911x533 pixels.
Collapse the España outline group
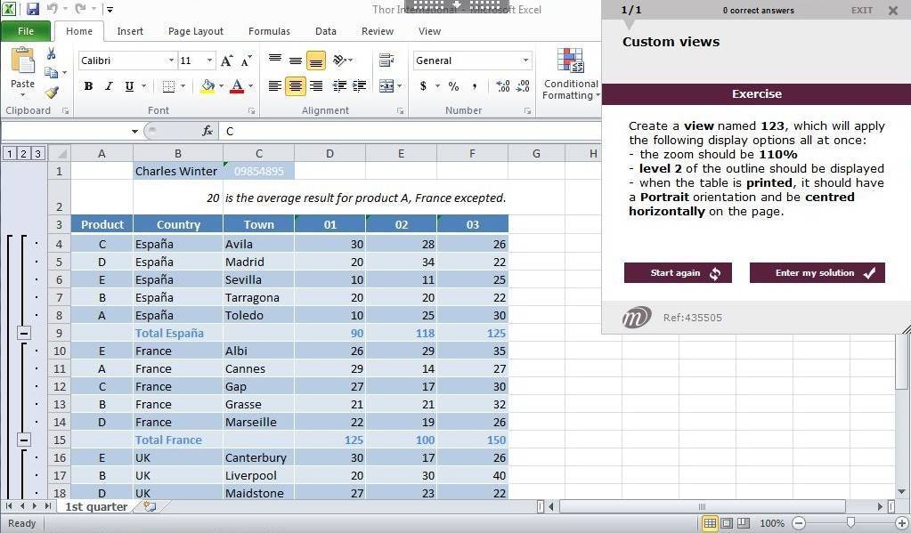coord(24,333)
